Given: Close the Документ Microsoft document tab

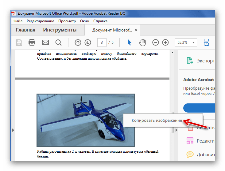Looking at the screenshot, I should 136,30.
